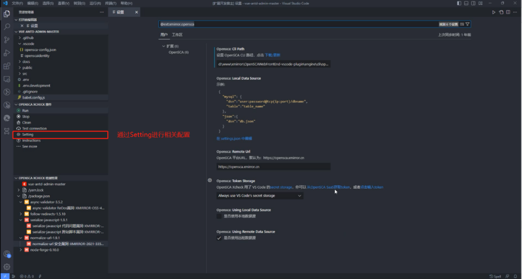Click 在 settings.json 中编辑 link
This screenshot has width=522, height=279.
[234, 138]
